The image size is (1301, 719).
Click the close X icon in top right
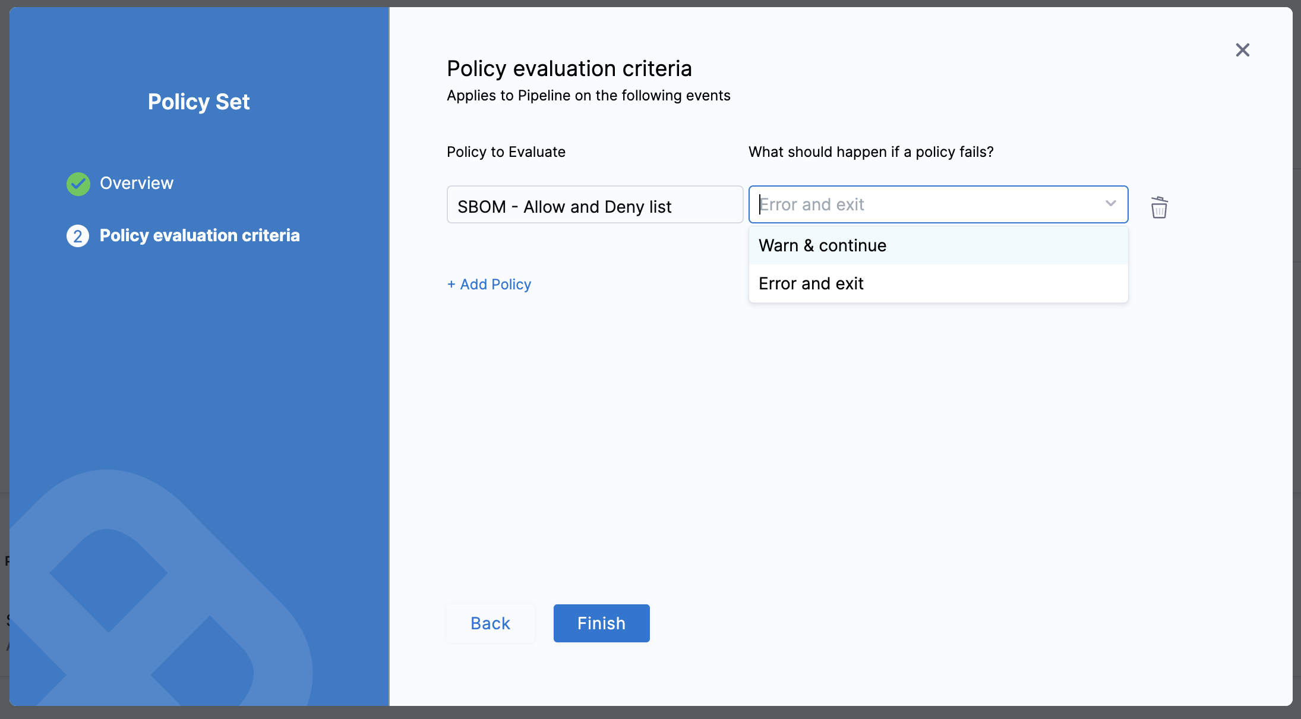1242,50
